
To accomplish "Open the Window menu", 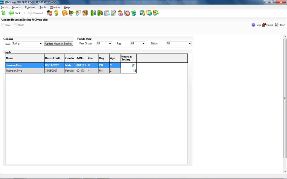I will pos(55,7).
